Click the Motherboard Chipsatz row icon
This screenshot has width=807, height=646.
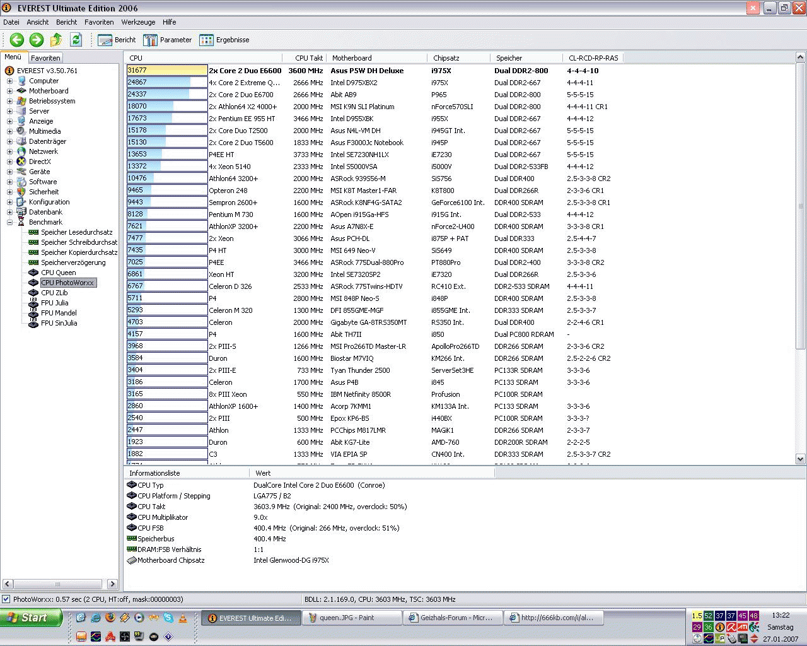132,560
